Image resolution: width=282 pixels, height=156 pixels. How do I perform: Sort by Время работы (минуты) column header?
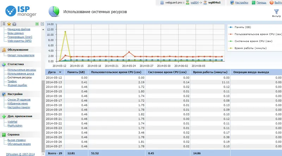[210, 72]
